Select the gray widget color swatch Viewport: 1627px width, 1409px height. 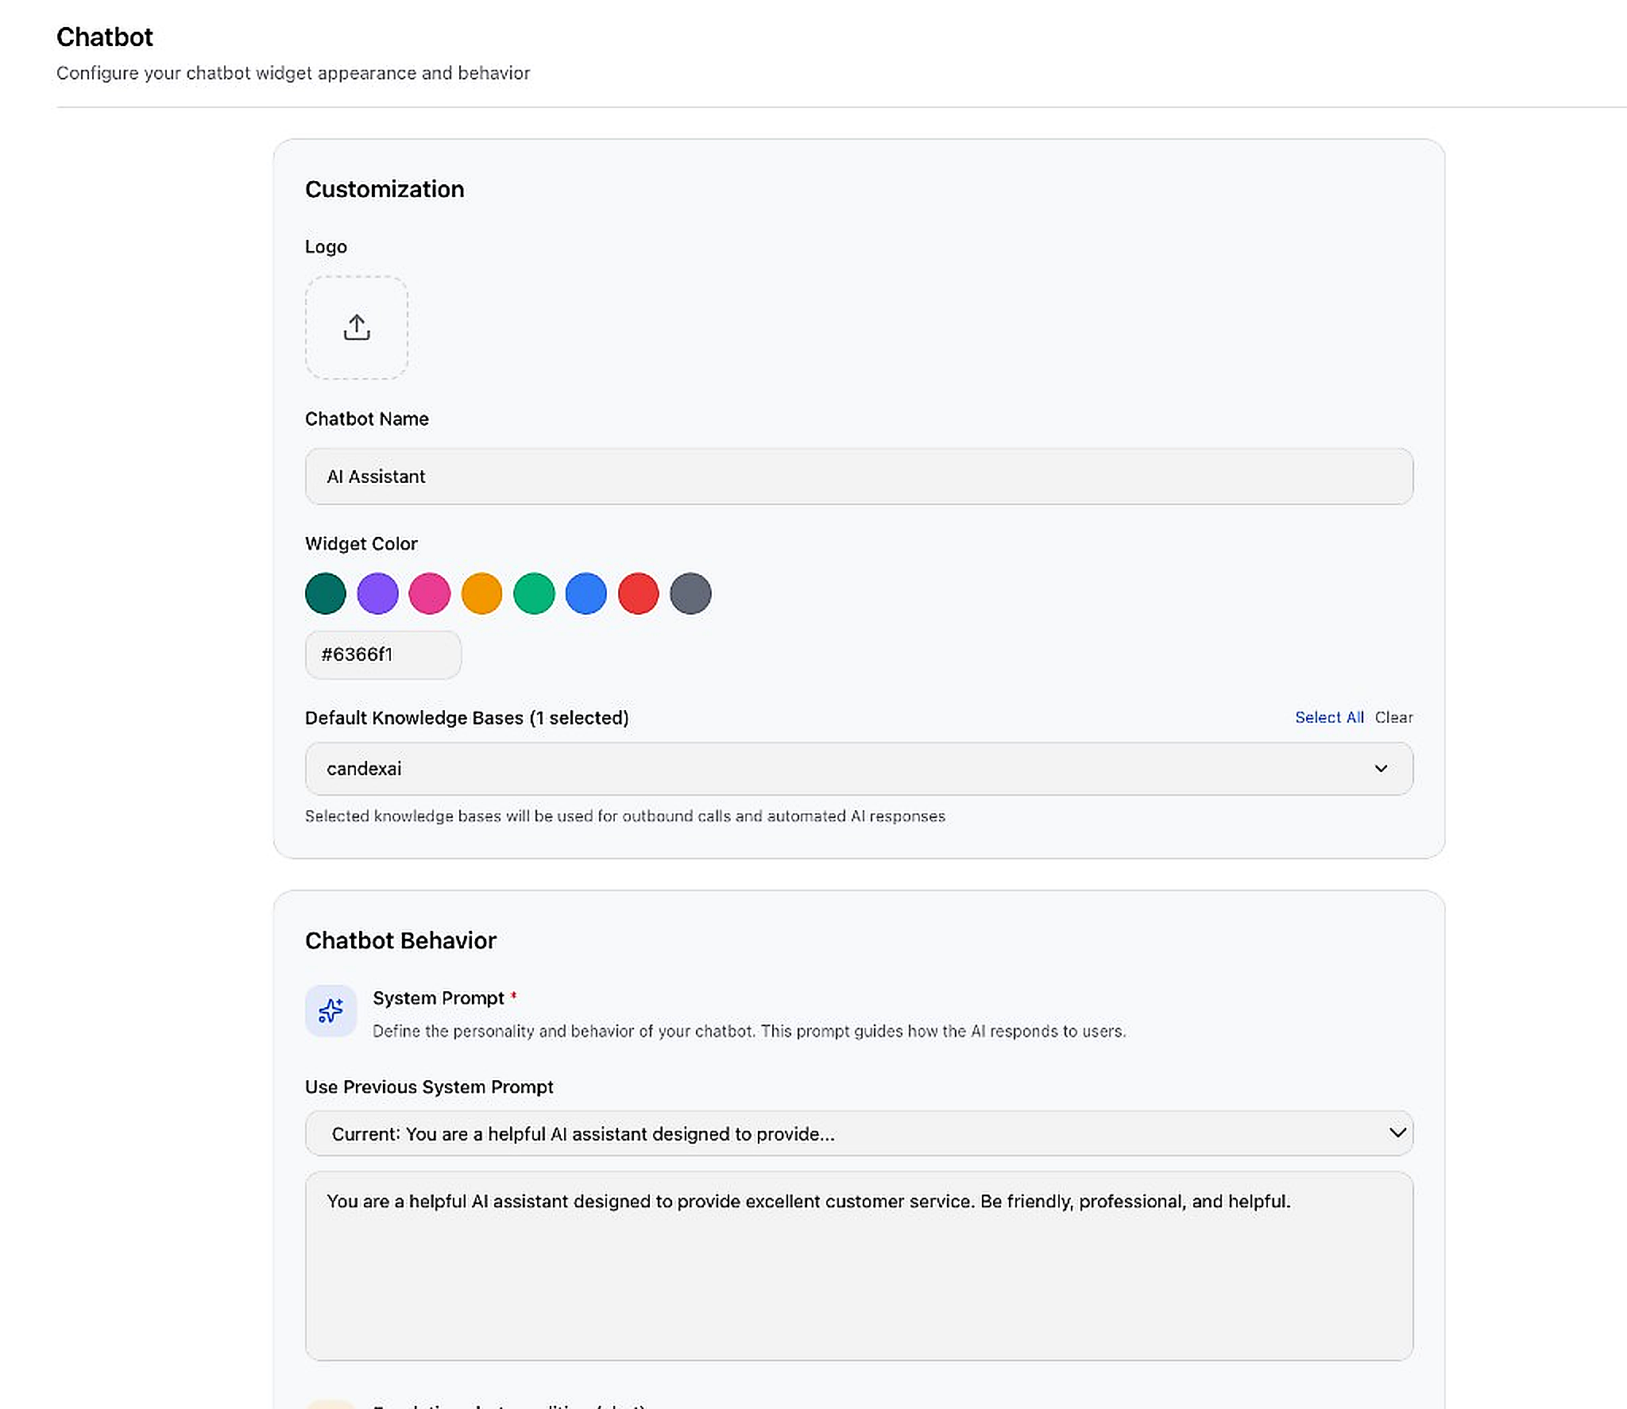pos(690,593)
